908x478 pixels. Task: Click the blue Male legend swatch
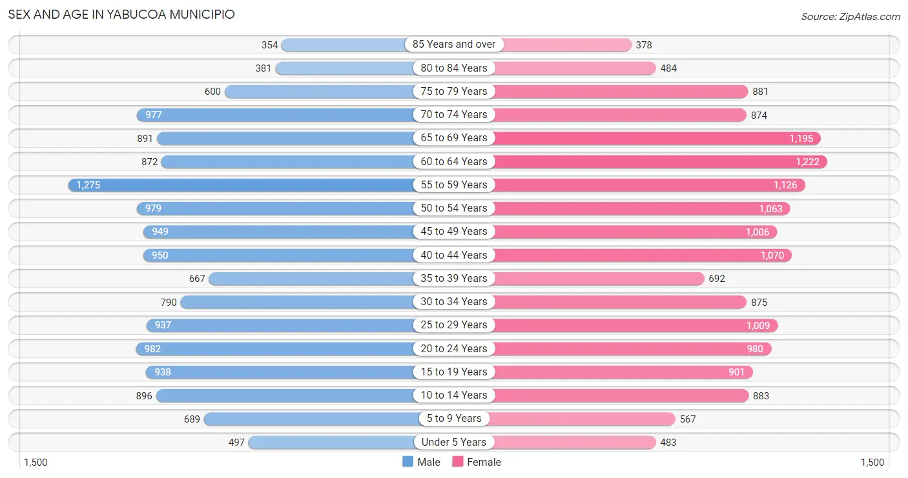408,462
